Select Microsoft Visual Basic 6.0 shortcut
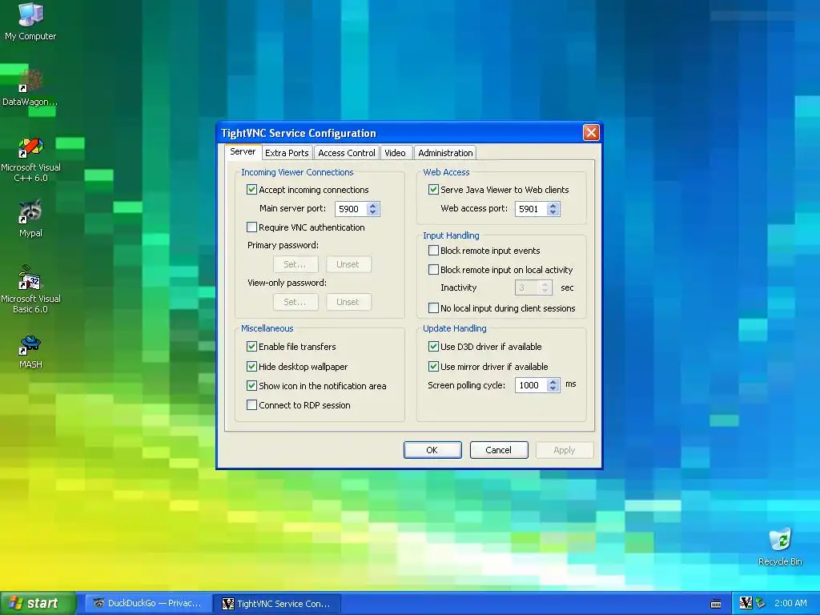 30,289
